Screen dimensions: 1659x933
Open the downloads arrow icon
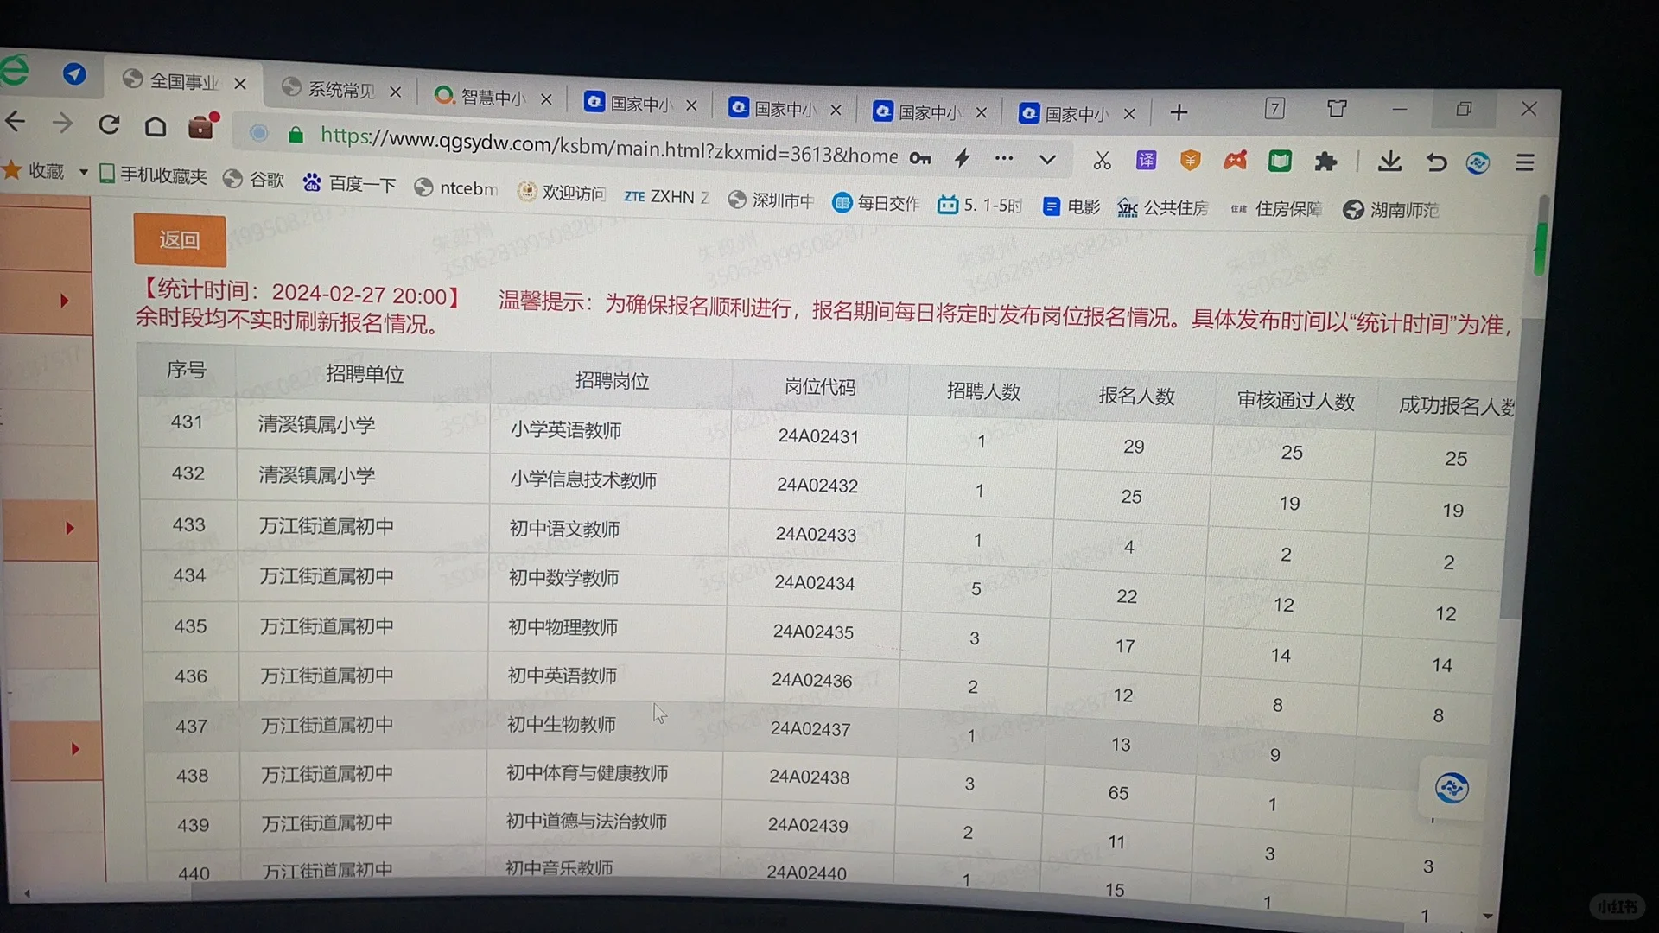(x=1389, y=162)
